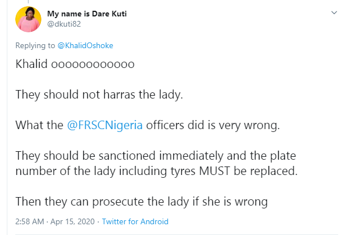This screenshot has width=341, height=235.
Task: Click Dare Kuti's profile avatar
Action: [x=25, y=19]
